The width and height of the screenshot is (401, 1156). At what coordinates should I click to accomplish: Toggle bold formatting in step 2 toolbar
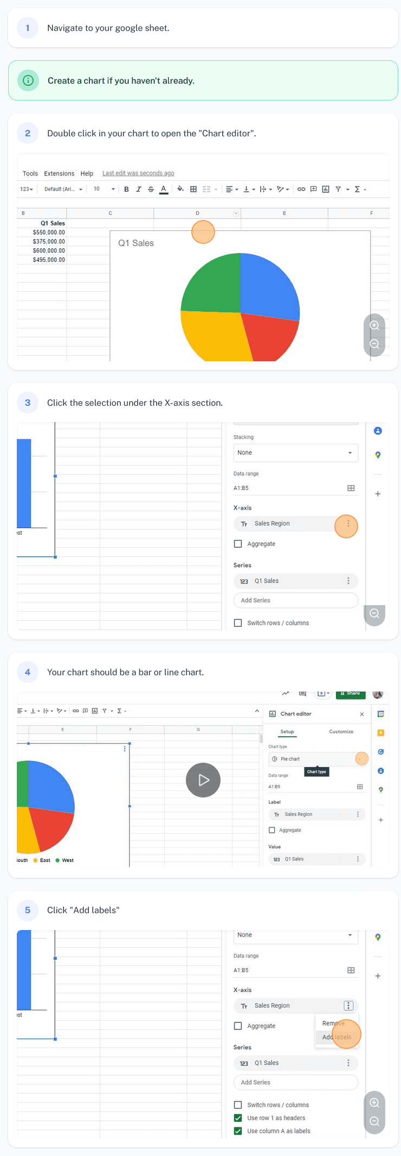point(126,190)
